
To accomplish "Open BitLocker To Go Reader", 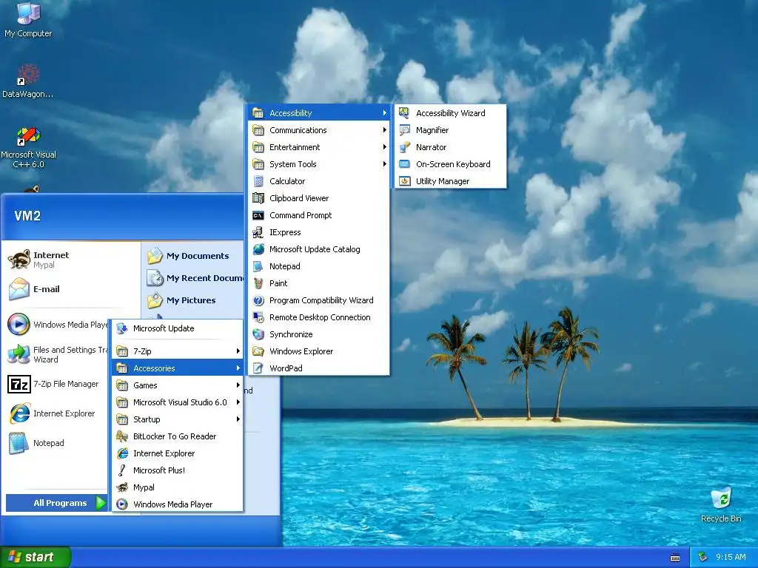I will pyautogui.click(x=178, y=436).
